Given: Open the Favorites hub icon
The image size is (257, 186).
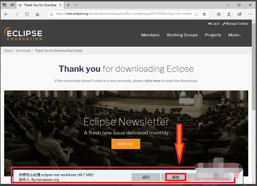Looking at the screenshot, I should click(219, 14).
